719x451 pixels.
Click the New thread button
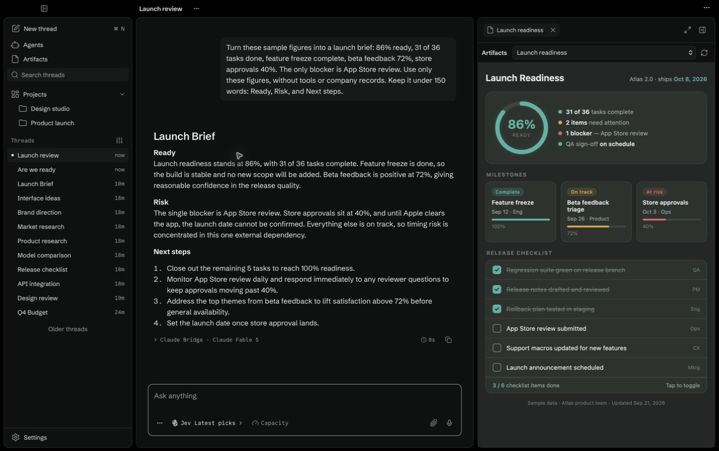(x=68, y=28)
